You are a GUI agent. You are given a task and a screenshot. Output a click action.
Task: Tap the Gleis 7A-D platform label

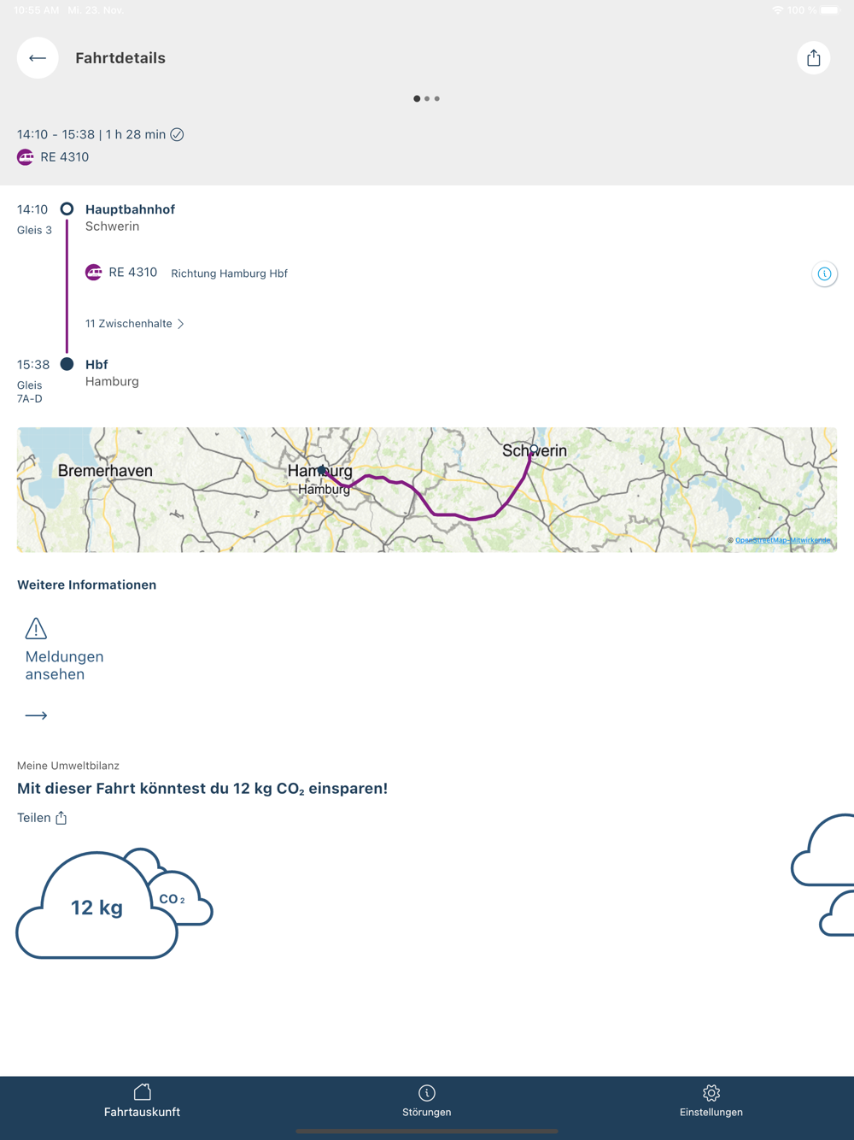click(x=30, y=392)
